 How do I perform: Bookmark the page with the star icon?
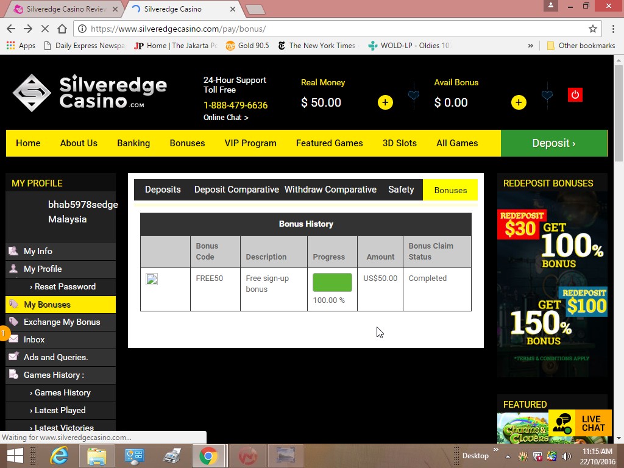[592, 29]
